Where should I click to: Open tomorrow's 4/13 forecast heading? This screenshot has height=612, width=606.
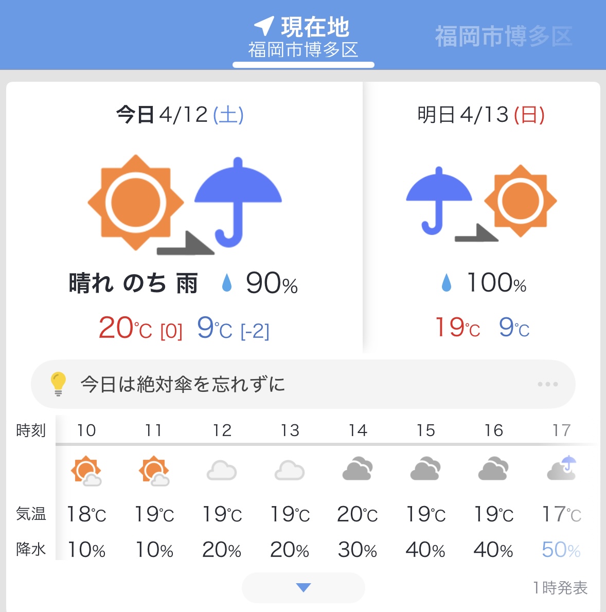[481, 114]
